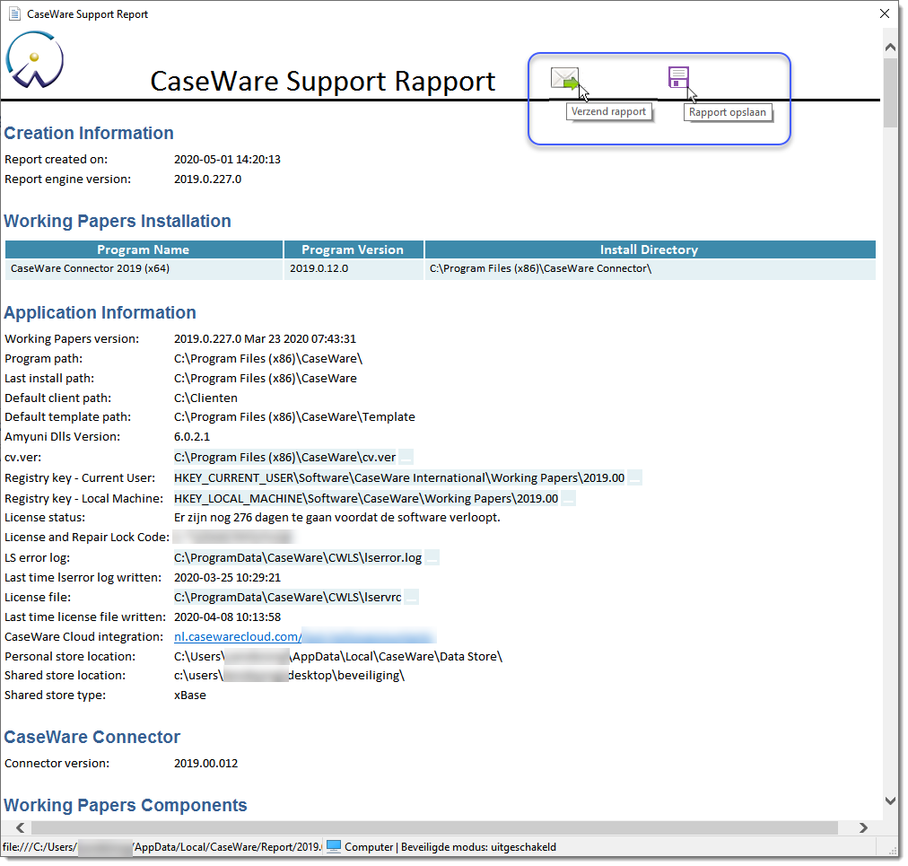This screenshot has height=866, width=908.
Task: Click the purple floppy disk save report icon
Action: (678, 77)
